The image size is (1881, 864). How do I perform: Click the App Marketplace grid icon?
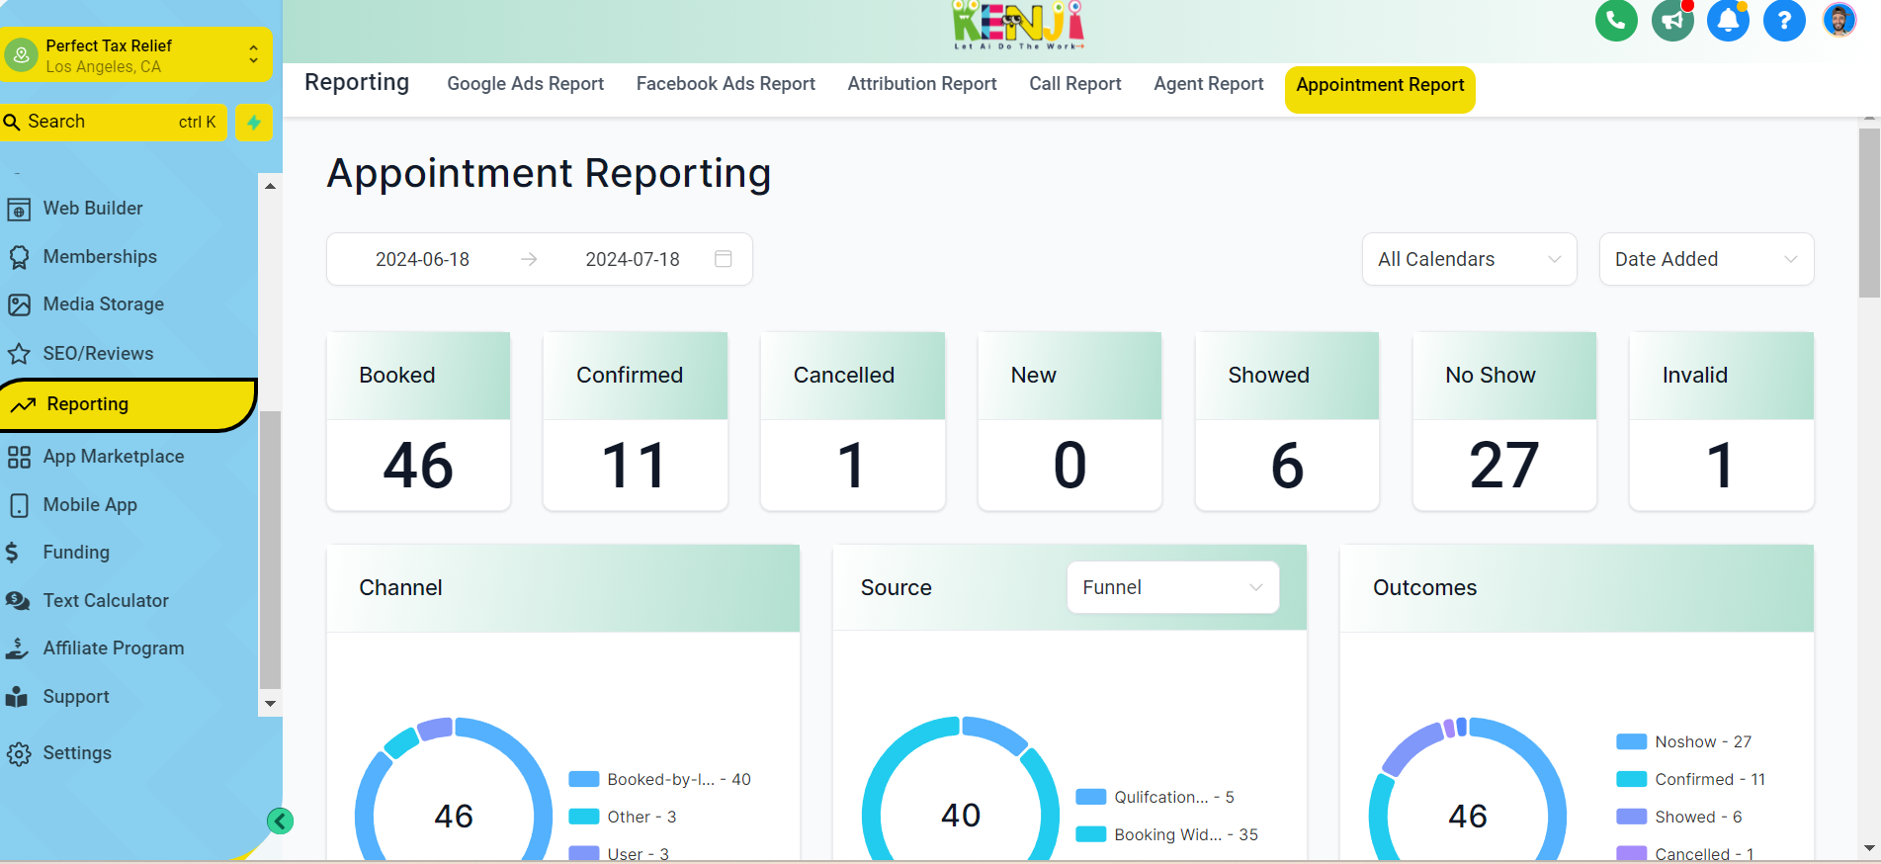click(x=19, y=457)
